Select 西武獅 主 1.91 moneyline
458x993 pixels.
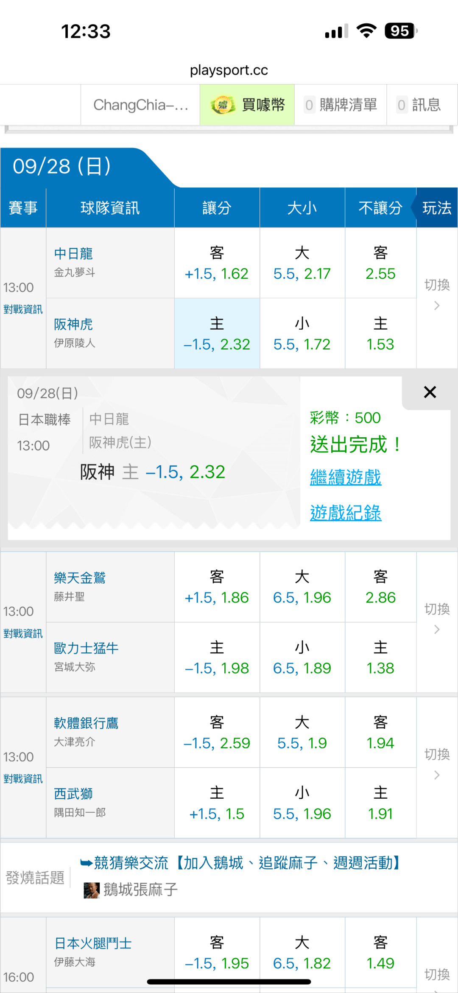380,803
